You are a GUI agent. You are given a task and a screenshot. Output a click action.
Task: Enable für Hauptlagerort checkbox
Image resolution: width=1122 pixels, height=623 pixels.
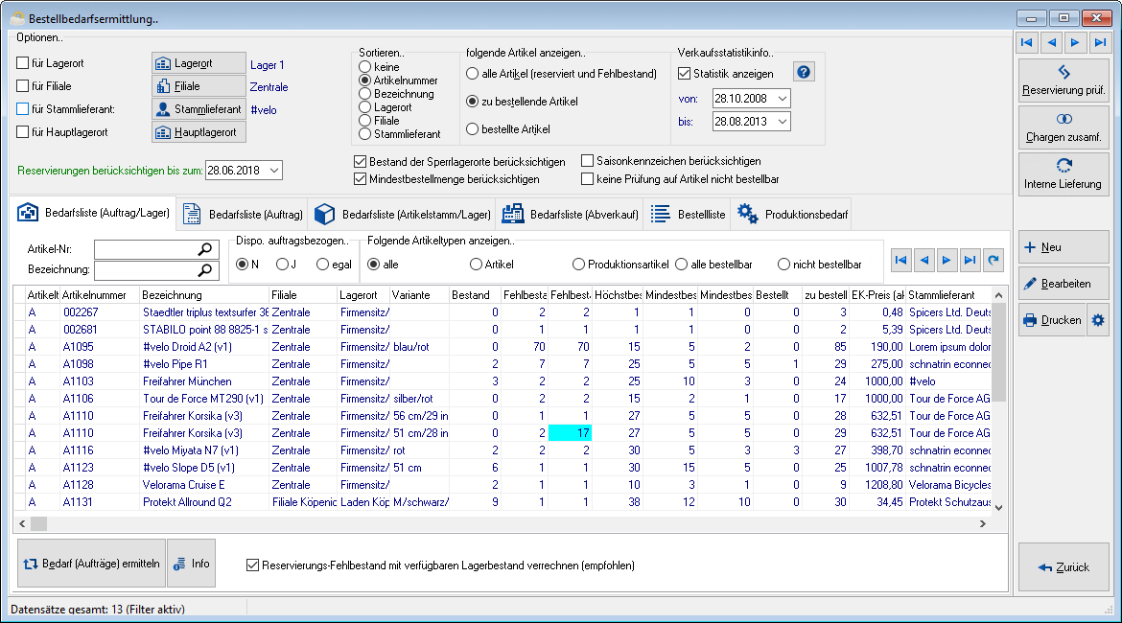click(x=22, y=131)
